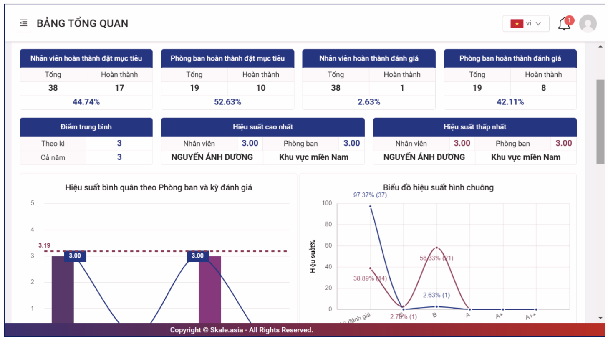Click the Vietnam flag icon
This screenshot has width=608, height=339.
pos(517,24)
